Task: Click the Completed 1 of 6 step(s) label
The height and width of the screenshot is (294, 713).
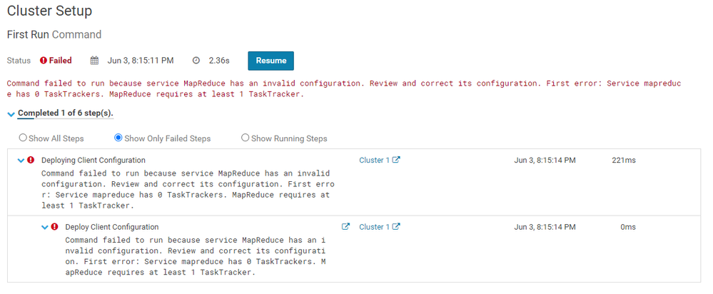Action: pos(66,113)
